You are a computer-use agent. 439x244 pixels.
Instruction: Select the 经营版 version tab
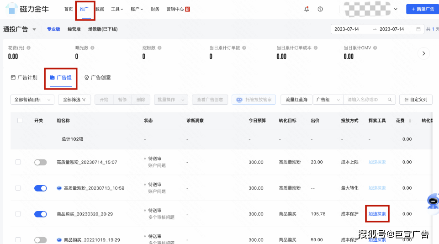click(x=74, y=29)
